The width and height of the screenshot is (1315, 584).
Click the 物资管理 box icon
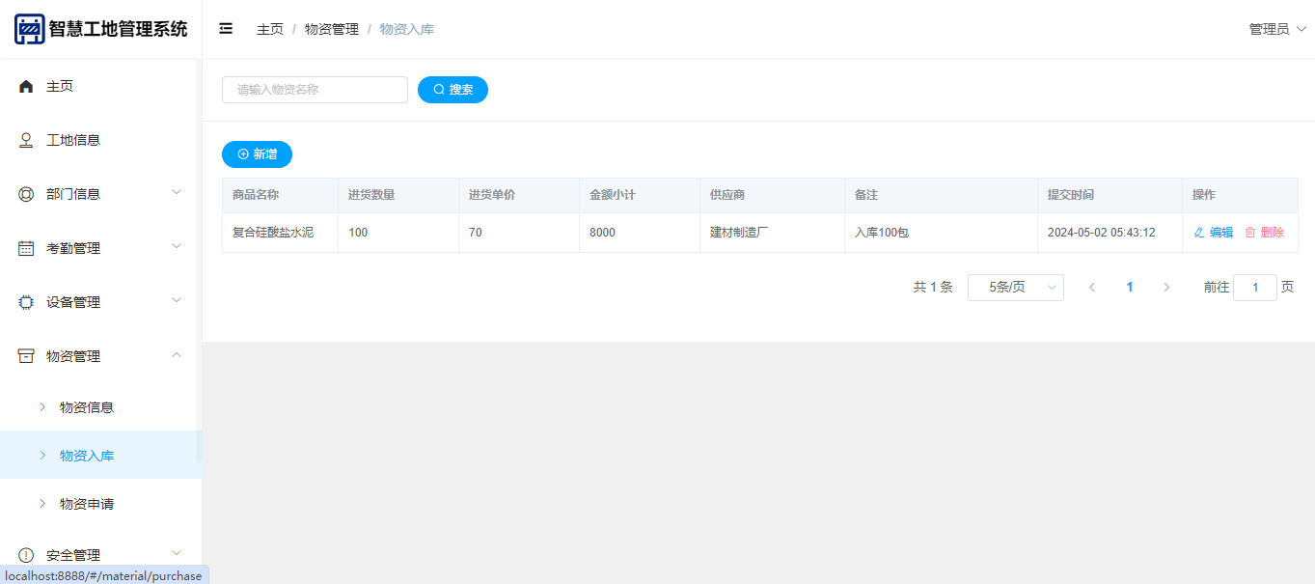26,356
